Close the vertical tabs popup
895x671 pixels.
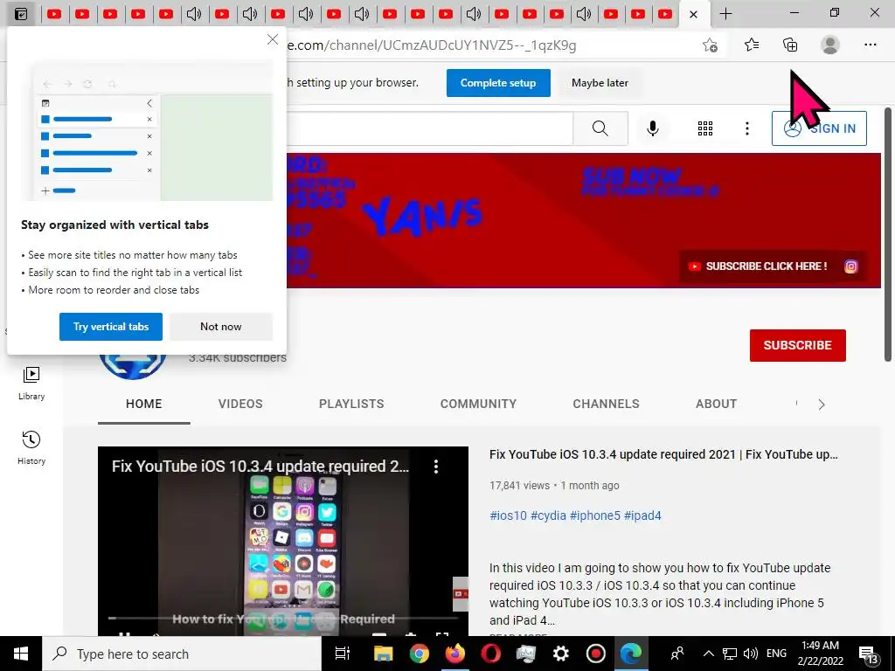point(273,39)
